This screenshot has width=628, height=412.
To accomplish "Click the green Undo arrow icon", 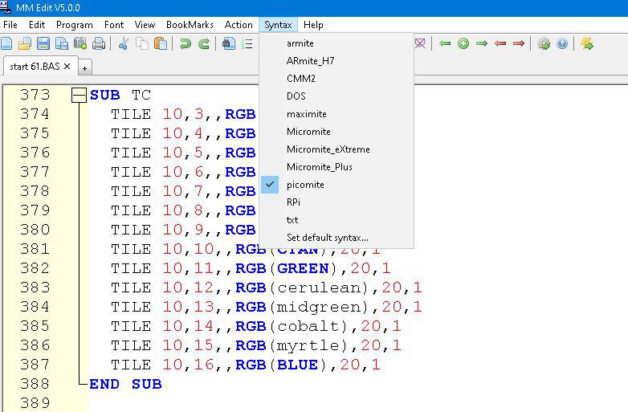I will pyautogui.click(x=185, y=44).
